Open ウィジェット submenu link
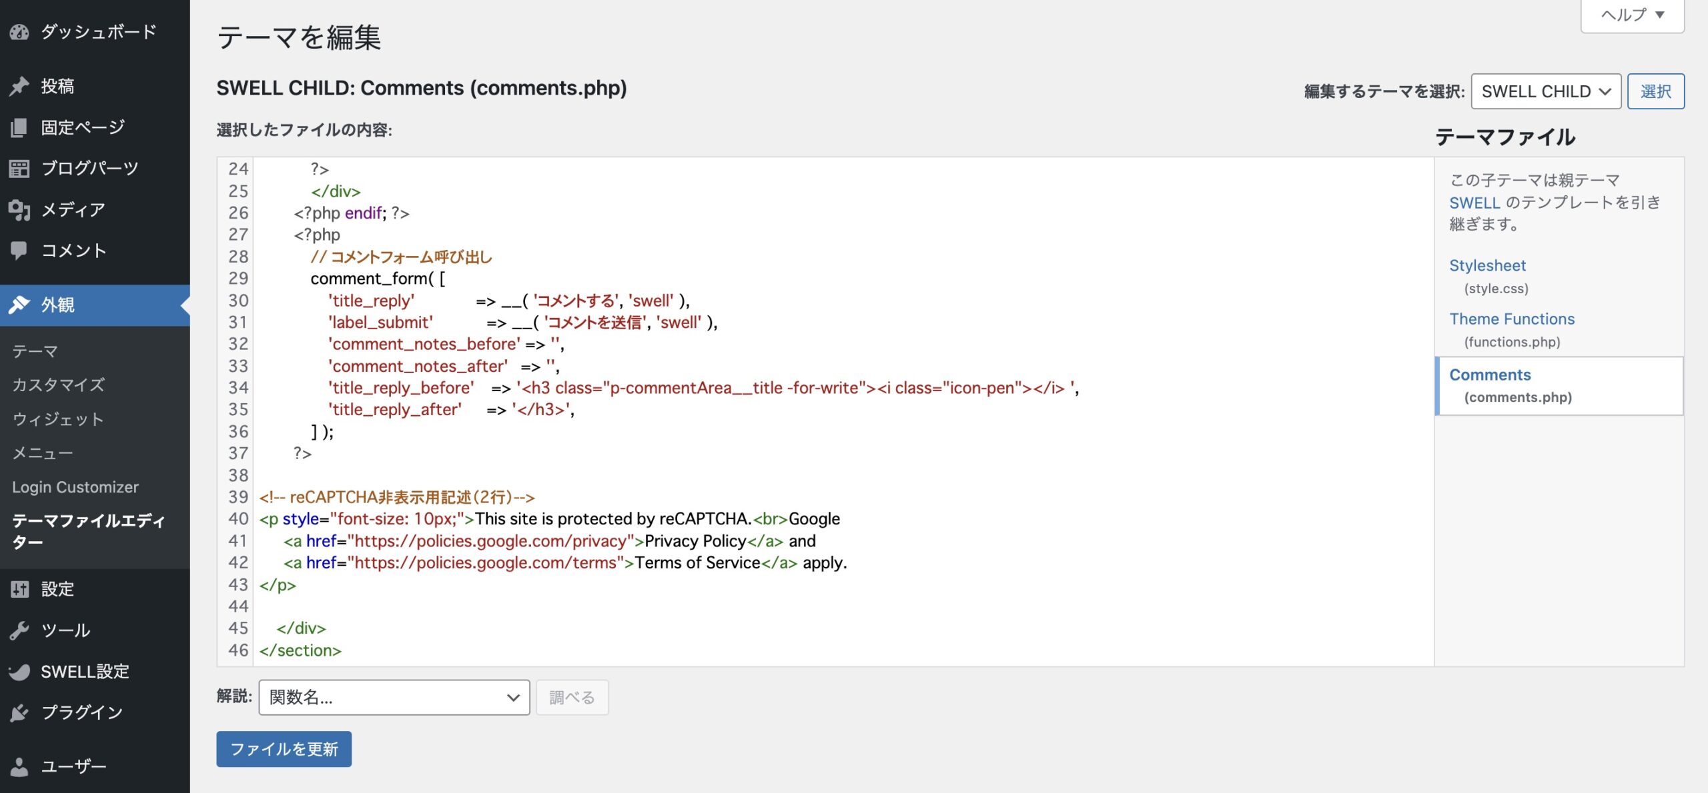 pyautogui.click(x=58, y=419)
